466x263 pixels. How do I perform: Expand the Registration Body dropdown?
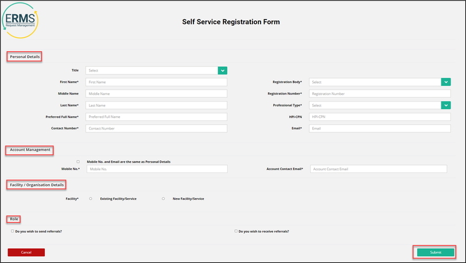[x=446, y=82]
